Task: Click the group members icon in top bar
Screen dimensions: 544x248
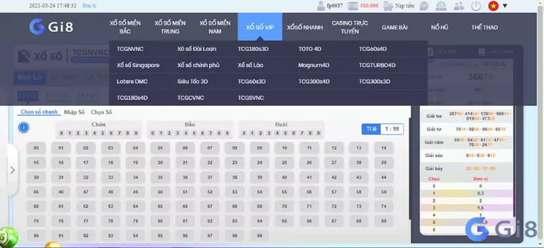Action: [x=458, y=6]
